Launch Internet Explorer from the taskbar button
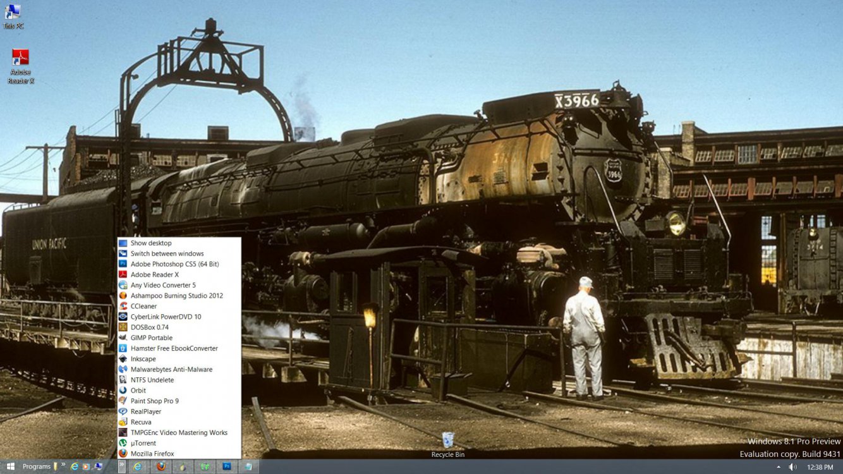This screenshot has width=843, height=474. tap(138, 466)
